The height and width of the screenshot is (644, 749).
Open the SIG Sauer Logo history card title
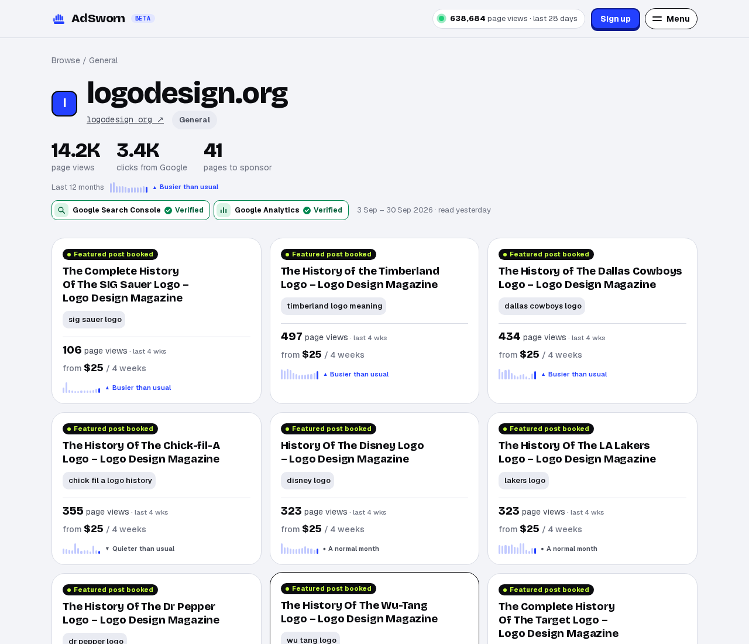pyautogui.click(x=126, y=285)
